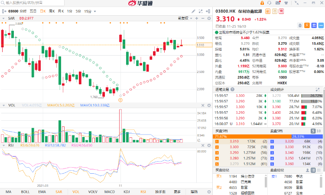Enable the MA indicator
325x195 pixels.
point(9,192)
